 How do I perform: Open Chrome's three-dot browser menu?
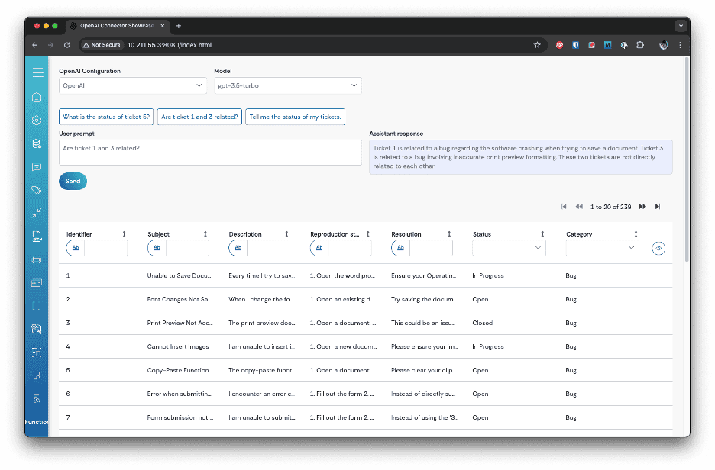pyautogui.click(x=681, y=45)
